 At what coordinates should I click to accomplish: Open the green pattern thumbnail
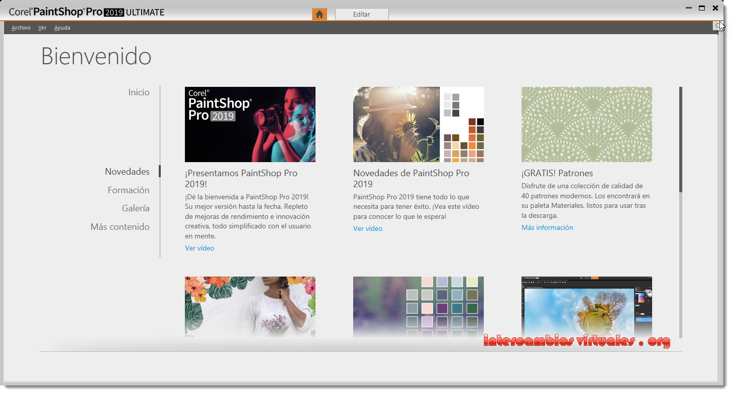(x=587, y=124)
